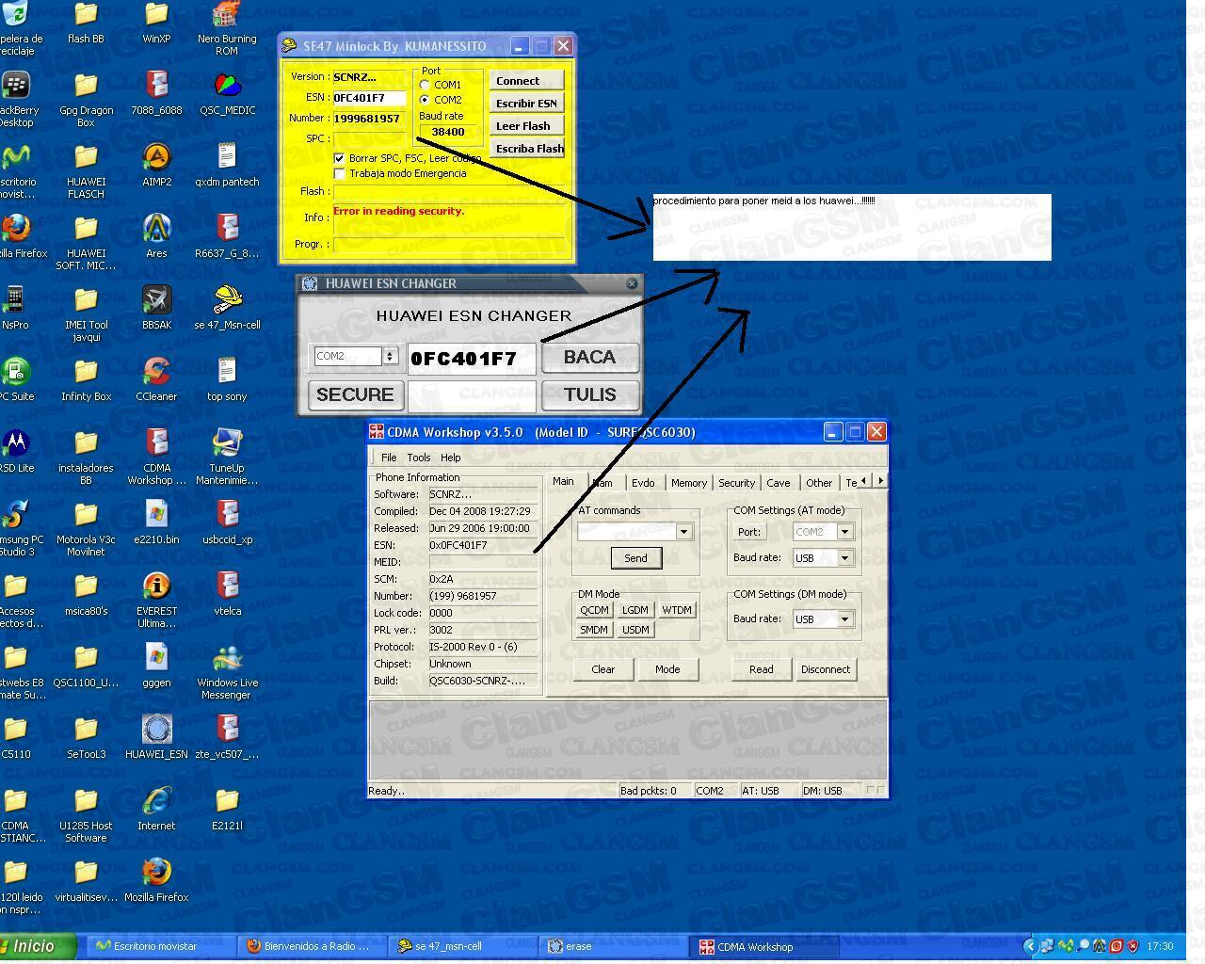Viewport: 1205px width, 964px height.
Task: Toggle Borrar SPC, FSC checkbox
Action: click(x=340, y=158)
